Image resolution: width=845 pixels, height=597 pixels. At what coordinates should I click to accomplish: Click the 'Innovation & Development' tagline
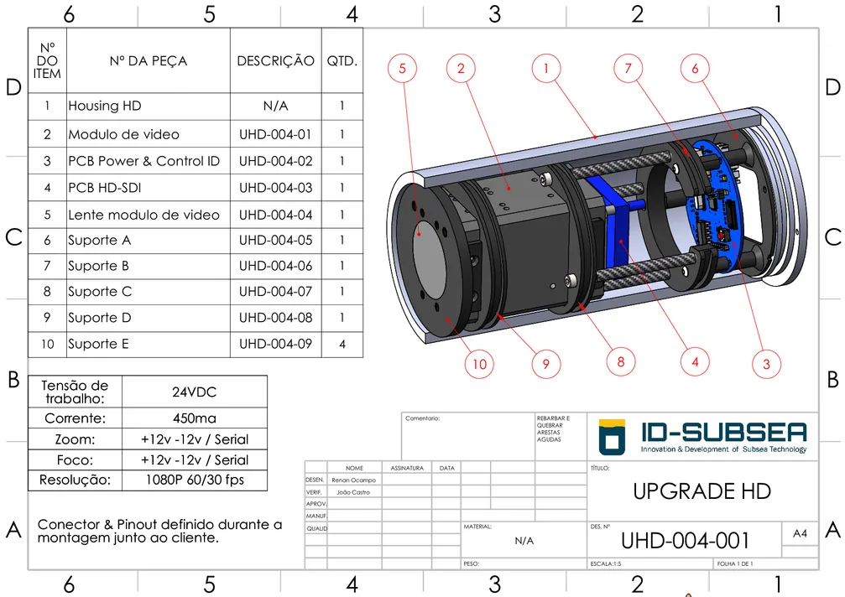click(x=723, y=449)
